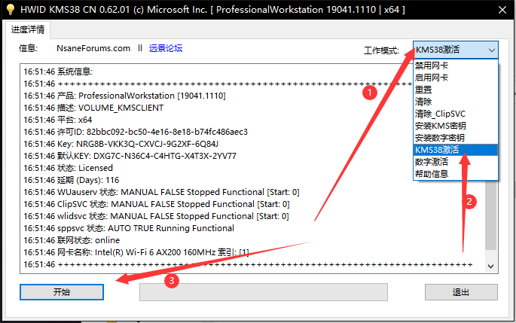Click the NsaneForums.com text
This screenshot has width=516, height=323.
pyautogui.click(x=93, y=48)
